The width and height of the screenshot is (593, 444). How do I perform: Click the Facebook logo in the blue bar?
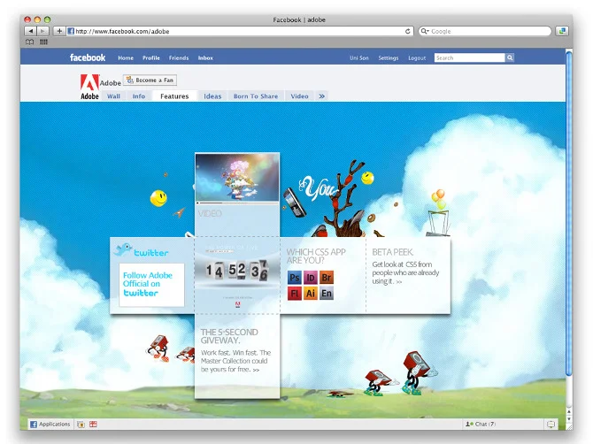click(88, 57)
